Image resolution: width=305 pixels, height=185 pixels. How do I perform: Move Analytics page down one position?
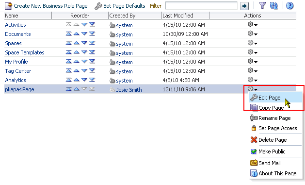point(84,80)
